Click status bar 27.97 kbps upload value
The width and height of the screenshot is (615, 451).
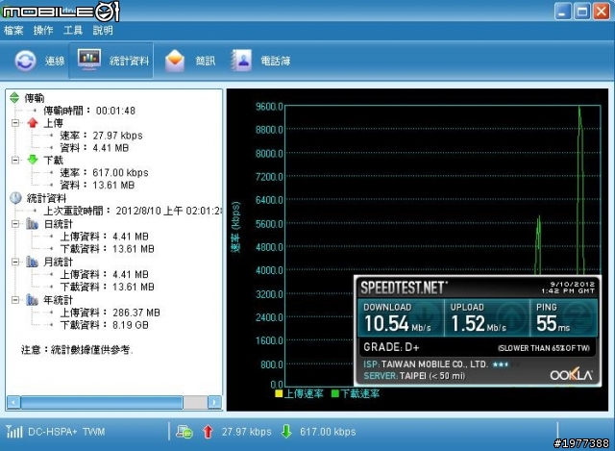246,432
